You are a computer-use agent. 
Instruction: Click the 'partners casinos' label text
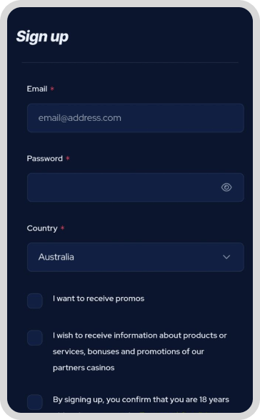(84, 368)
